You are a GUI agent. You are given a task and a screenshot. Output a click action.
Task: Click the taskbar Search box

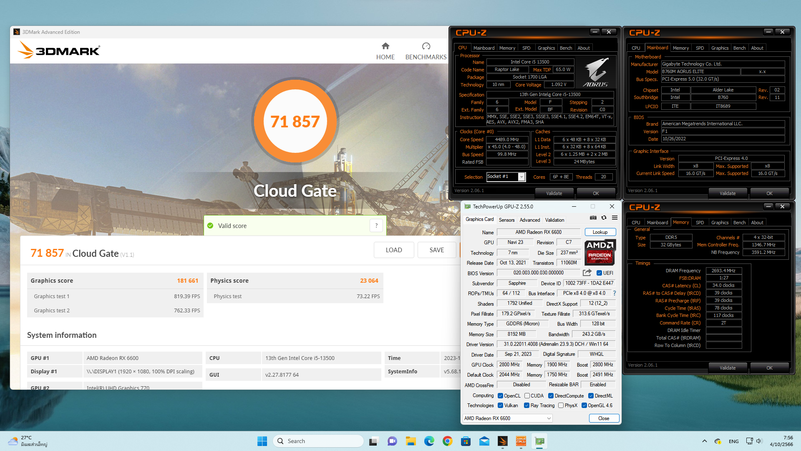pyautogui.click(x=318, y=441)
